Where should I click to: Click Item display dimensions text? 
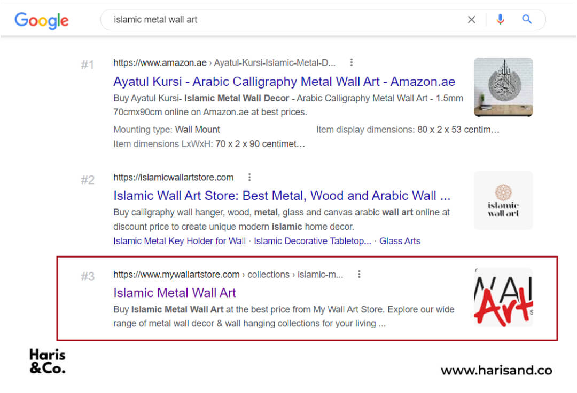408,130
